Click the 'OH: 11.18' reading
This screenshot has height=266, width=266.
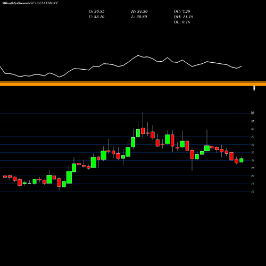[183, 16]
